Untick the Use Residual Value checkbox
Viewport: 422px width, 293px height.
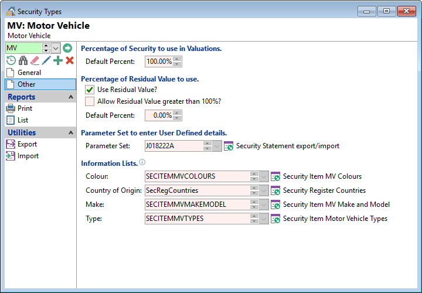tap(90, 90)
